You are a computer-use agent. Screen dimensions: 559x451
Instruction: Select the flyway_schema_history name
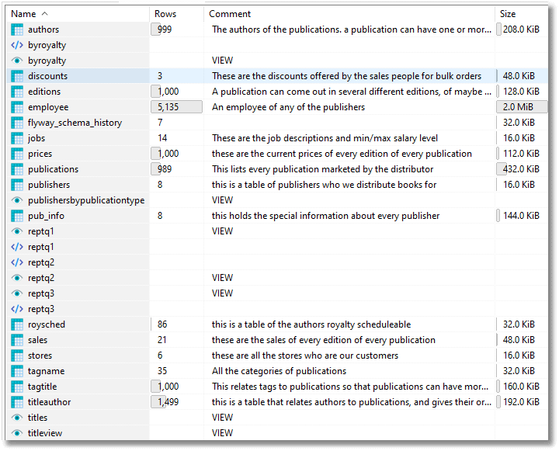(75, 123)
